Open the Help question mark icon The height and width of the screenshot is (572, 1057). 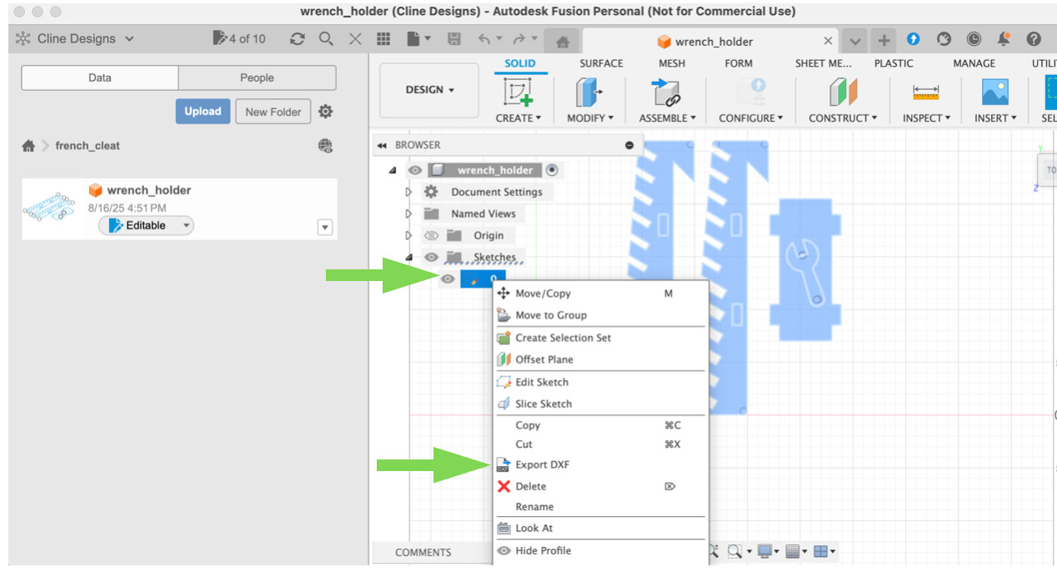tap(1034, 39)
